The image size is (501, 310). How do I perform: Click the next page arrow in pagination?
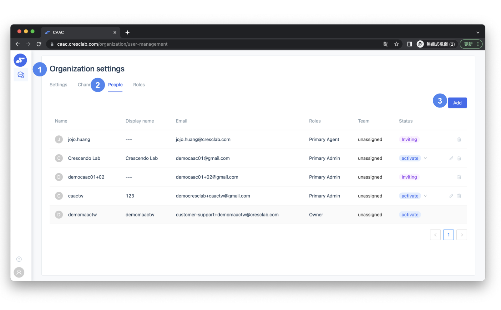click(462, 235)
